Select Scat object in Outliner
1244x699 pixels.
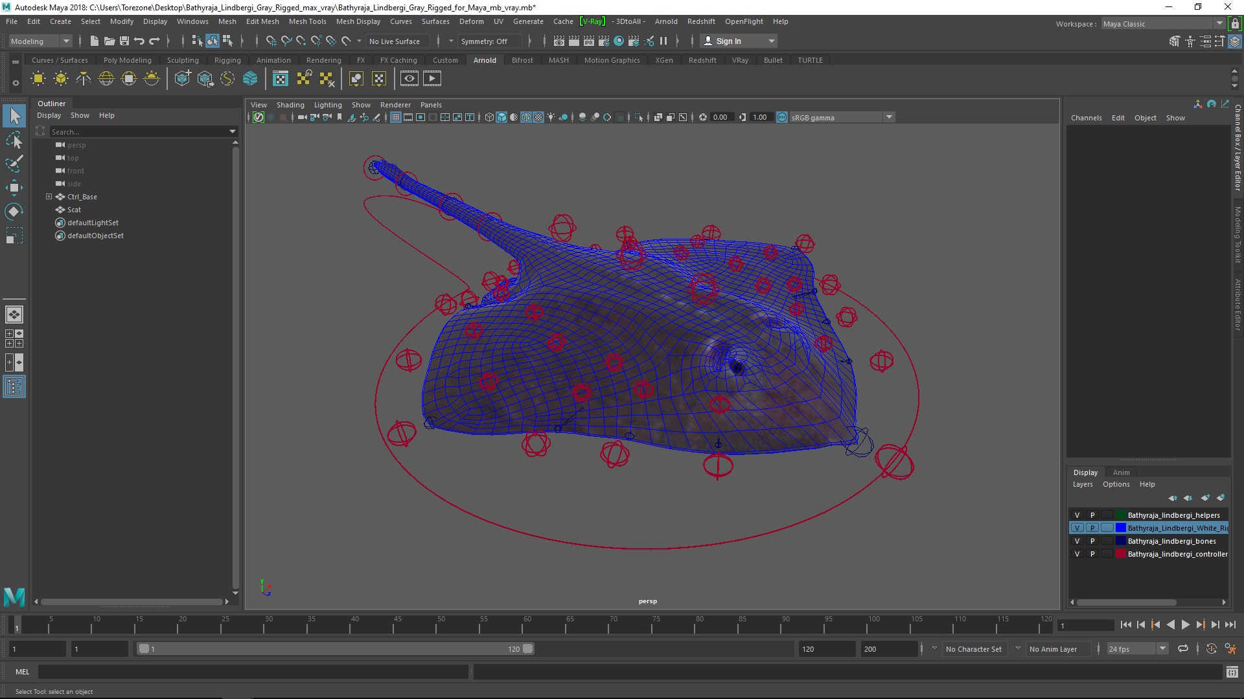tap(74, 210)
